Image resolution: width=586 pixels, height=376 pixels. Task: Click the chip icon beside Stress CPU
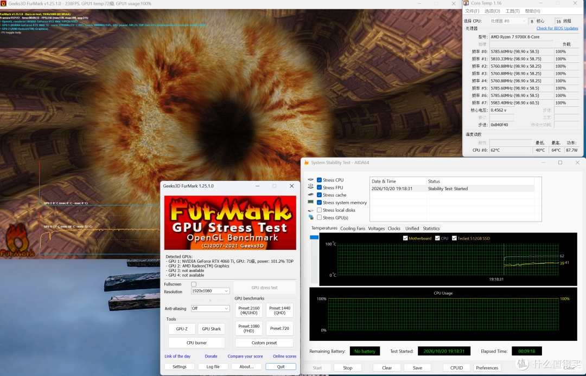310,180
